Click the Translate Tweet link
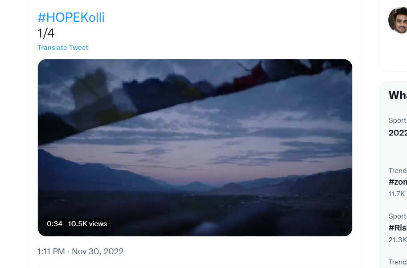This screenshot has height=268, width=407. coord(63,48)
